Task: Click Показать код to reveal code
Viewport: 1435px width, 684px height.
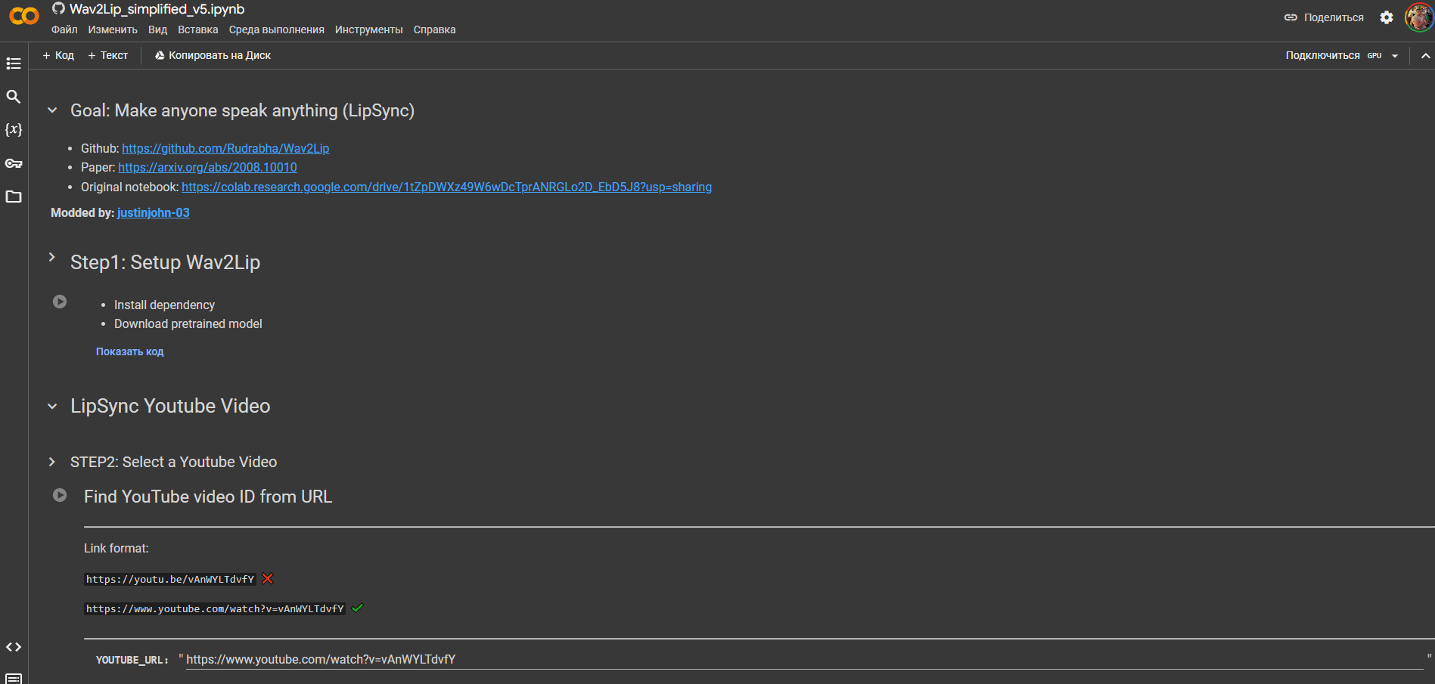Action: [129, 351]
